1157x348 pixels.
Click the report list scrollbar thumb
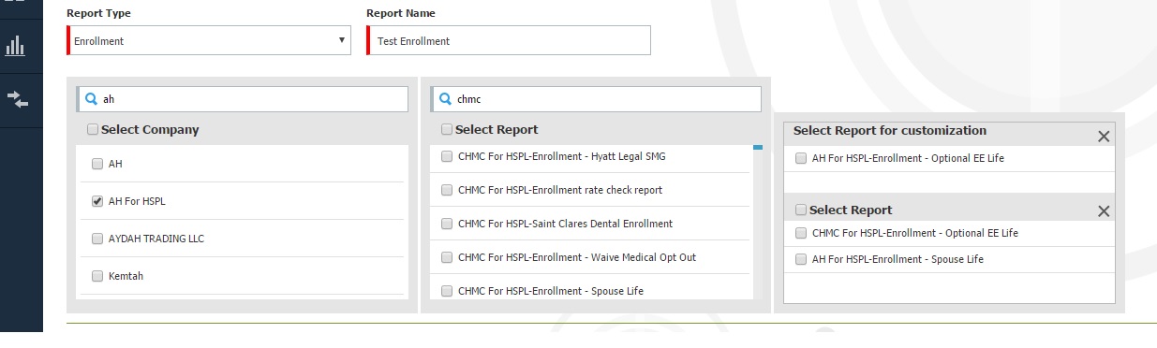tap(758, 148)
